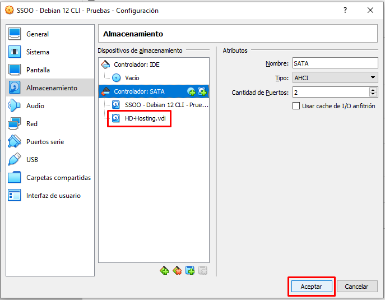
Task: Click add storage attachment icon below list
Action: (190, 271)
